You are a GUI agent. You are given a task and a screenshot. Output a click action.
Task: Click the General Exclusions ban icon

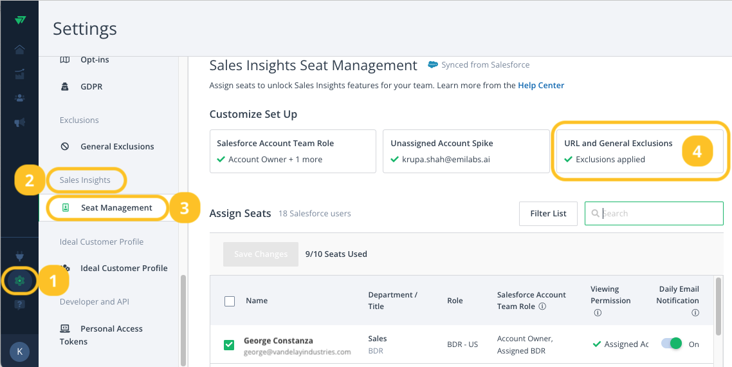tap(66, 146)
